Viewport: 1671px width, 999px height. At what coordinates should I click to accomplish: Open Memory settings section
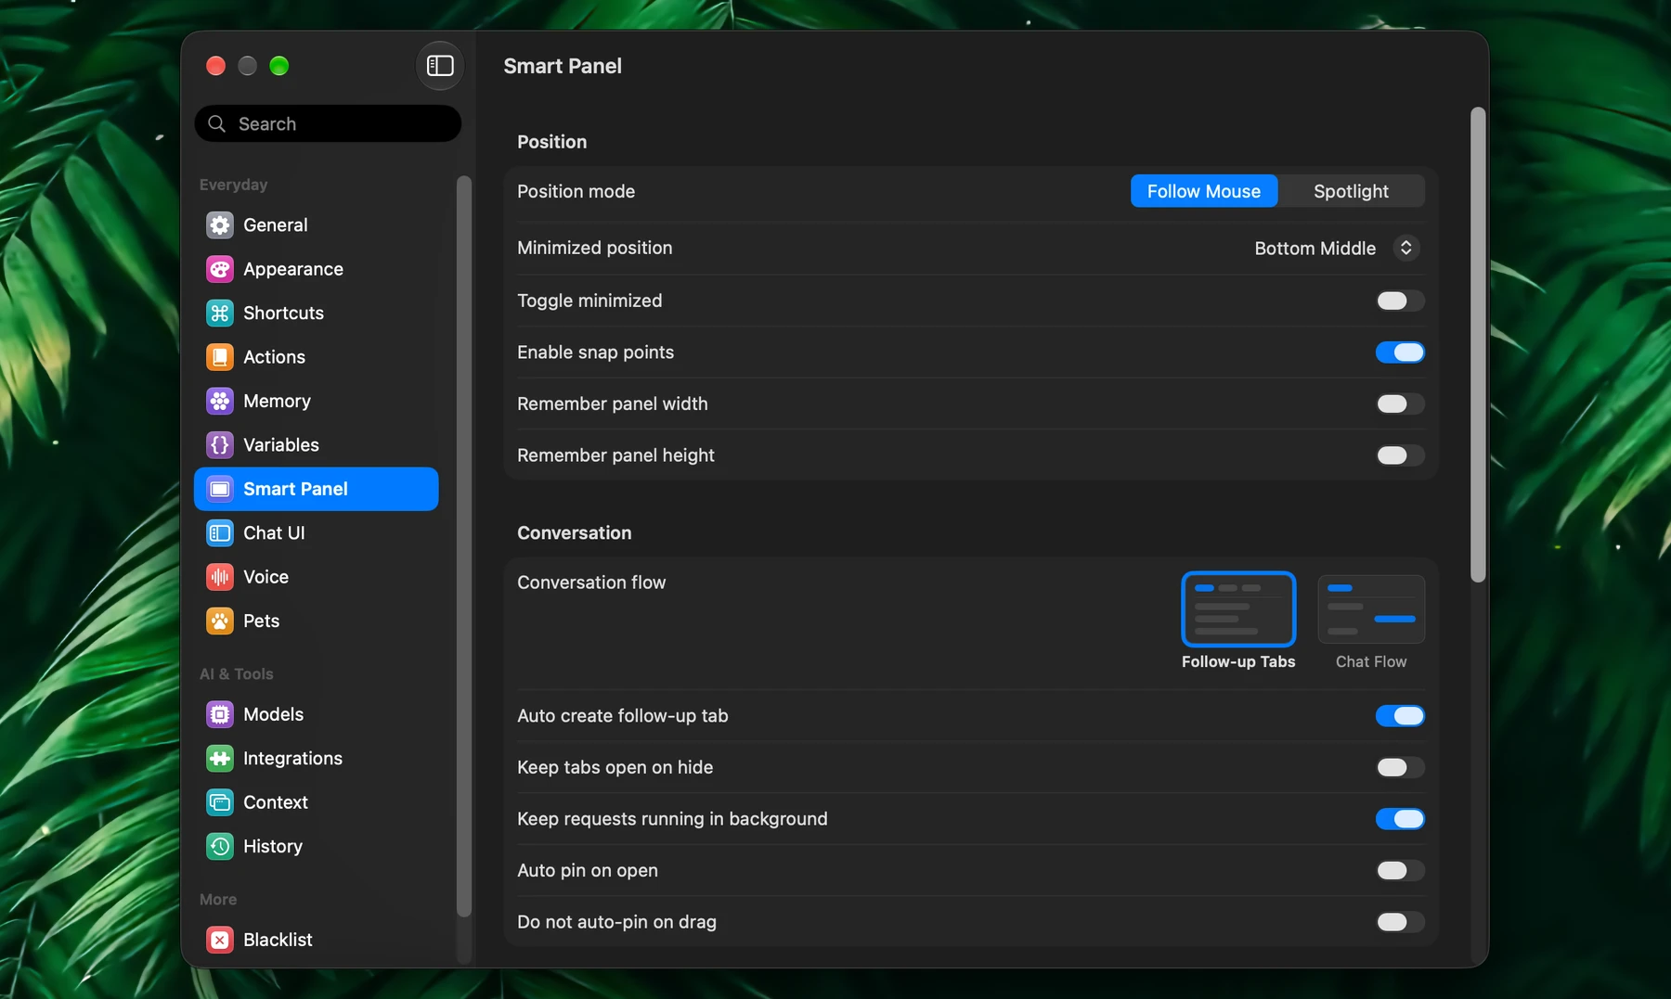(x=316, y=401)
